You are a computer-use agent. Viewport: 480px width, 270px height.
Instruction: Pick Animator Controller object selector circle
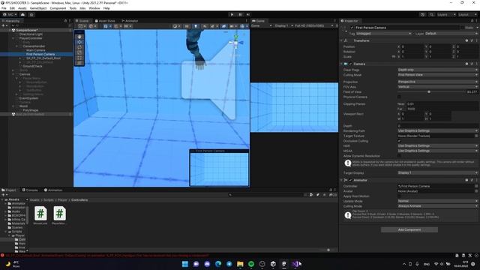tap(476, 186)
